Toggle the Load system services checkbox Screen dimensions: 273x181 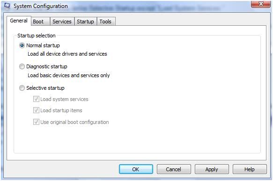[36, 99]
